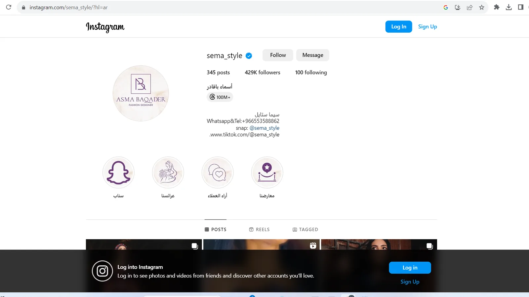Screen dimensions: 529x297
Task: View the 429K followers list
Action: (x=263, y=73)
